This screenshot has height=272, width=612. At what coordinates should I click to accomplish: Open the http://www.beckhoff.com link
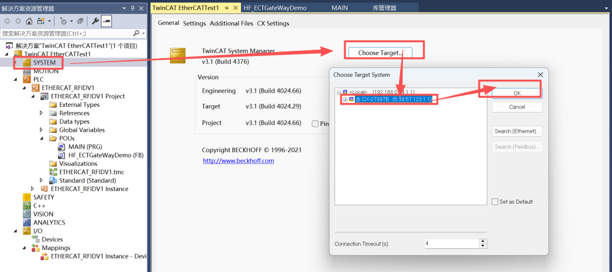pos(239,161)
